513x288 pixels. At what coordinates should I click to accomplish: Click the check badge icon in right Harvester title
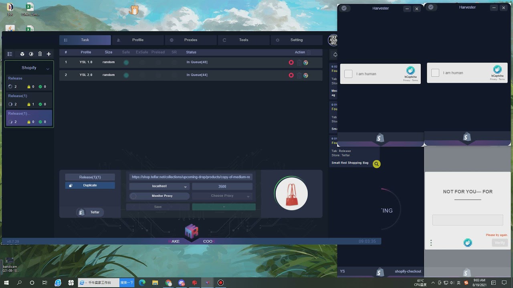(431, 7)
